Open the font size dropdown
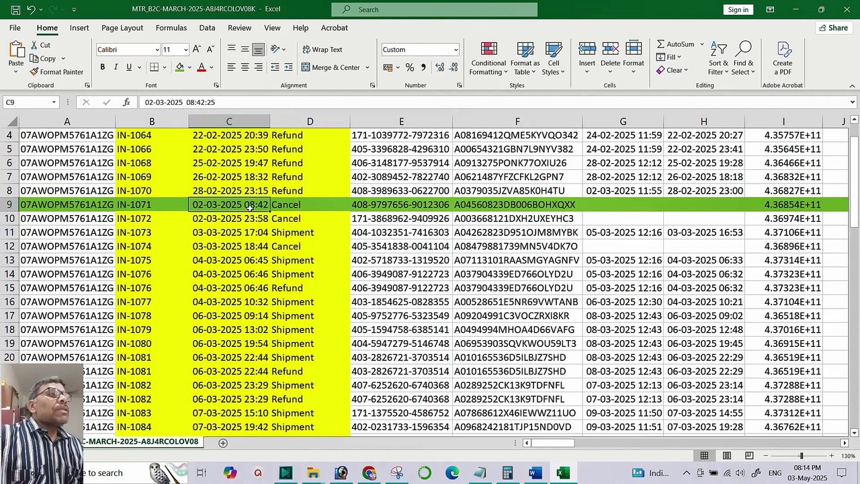860x484 pixels. point(185,50)
